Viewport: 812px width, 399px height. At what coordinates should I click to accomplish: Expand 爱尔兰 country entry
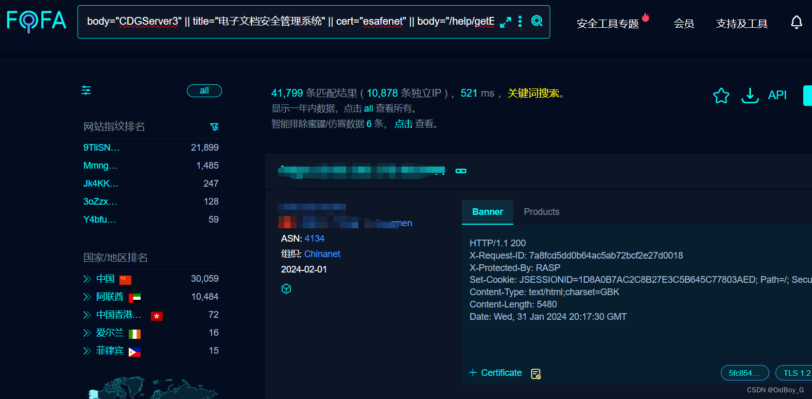pyautogui.click(x=87, y=333)
